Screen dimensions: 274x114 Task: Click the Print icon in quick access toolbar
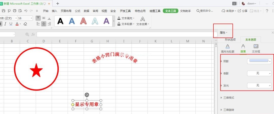coord(14,11)
